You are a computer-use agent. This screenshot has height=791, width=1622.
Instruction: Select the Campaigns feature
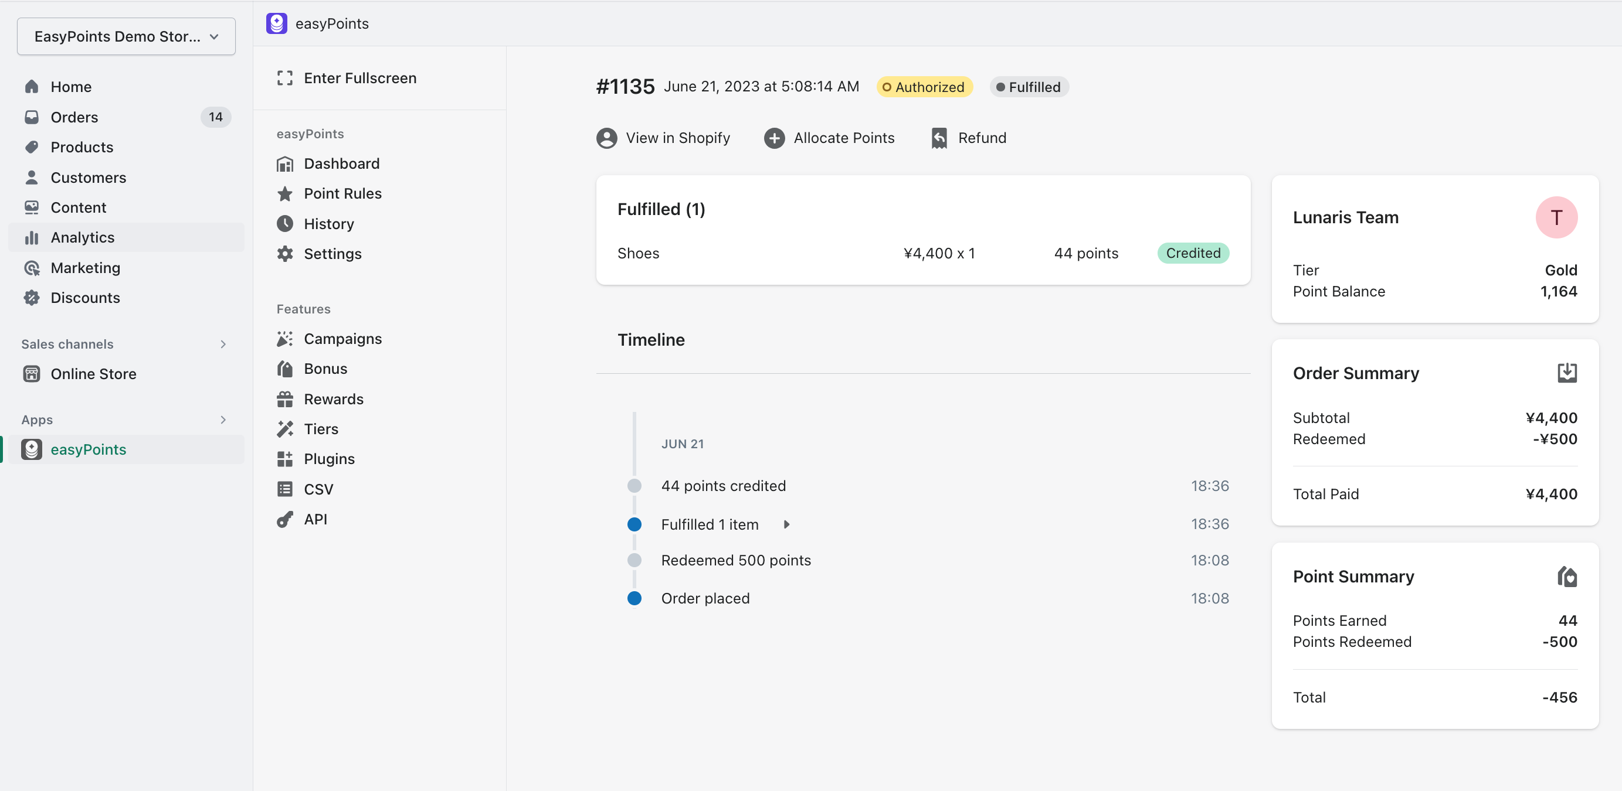(342, 338)
